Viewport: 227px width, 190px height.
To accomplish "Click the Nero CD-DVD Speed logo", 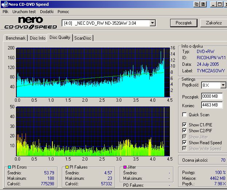I will point(31,23).
